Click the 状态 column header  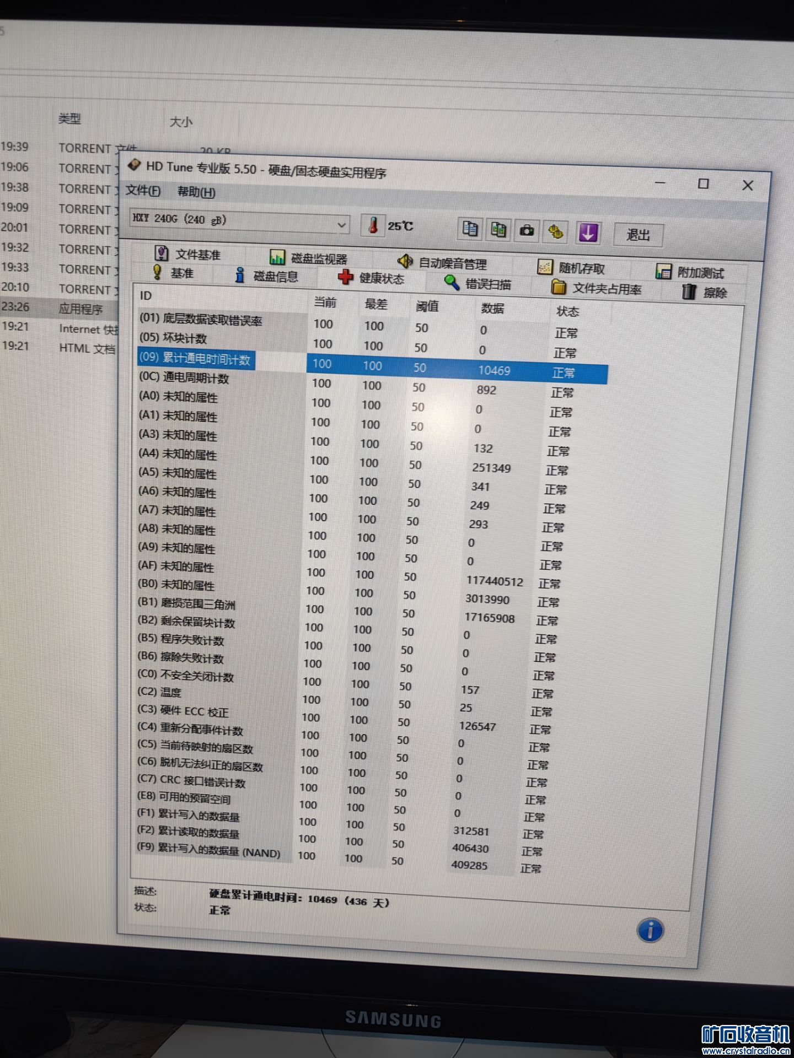click(567, 311)
